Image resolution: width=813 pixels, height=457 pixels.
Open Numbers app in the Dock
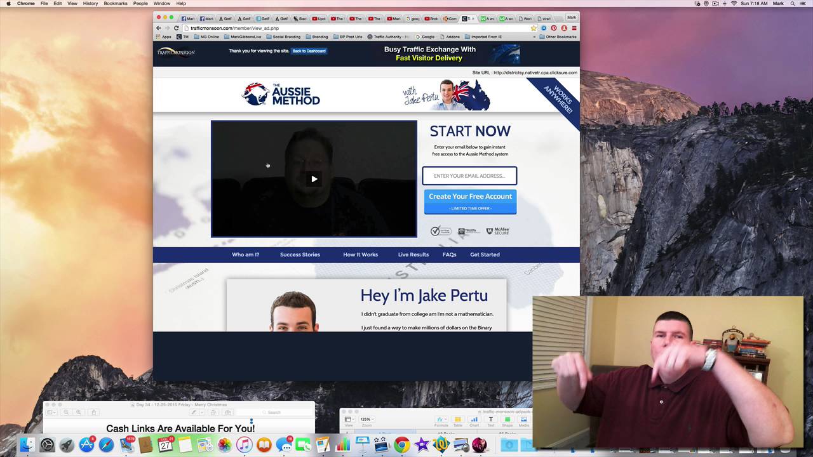pos(343,445)
